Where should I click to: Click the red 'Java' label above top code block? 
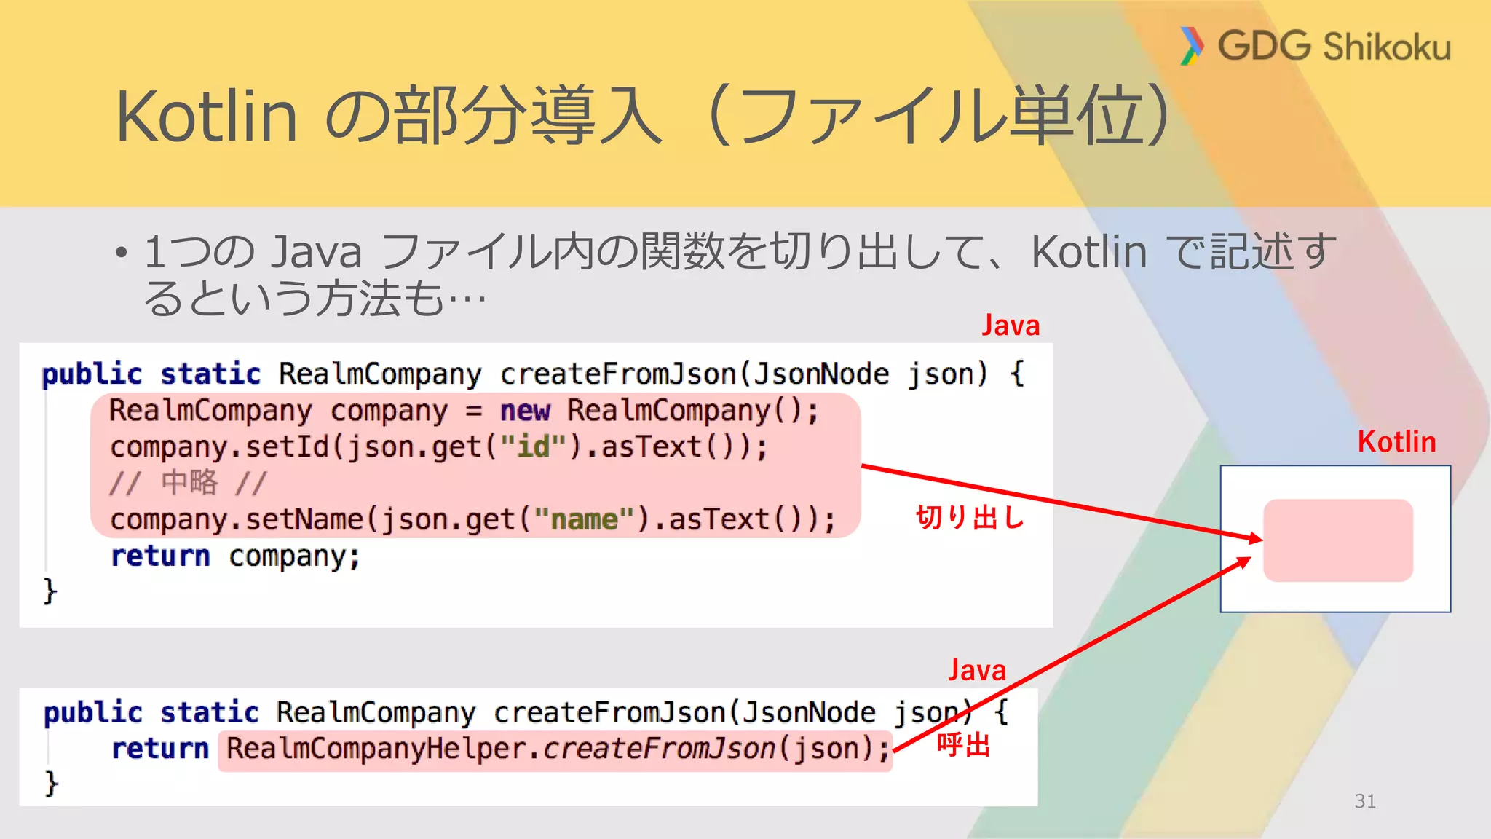tap(1011, 325)
